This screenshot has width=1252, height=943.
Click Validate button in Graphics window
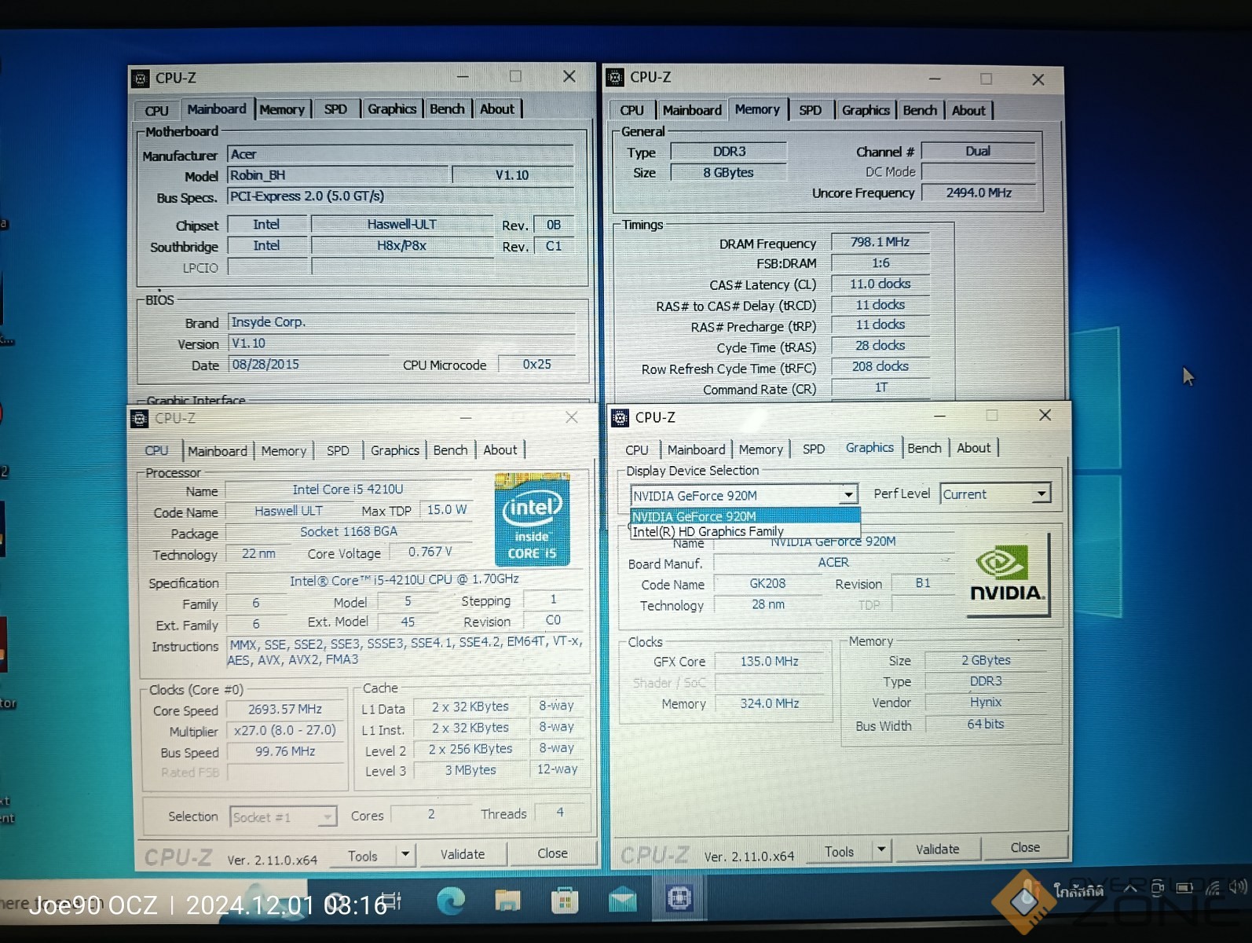pyautogui.click(x=937, y=849)
